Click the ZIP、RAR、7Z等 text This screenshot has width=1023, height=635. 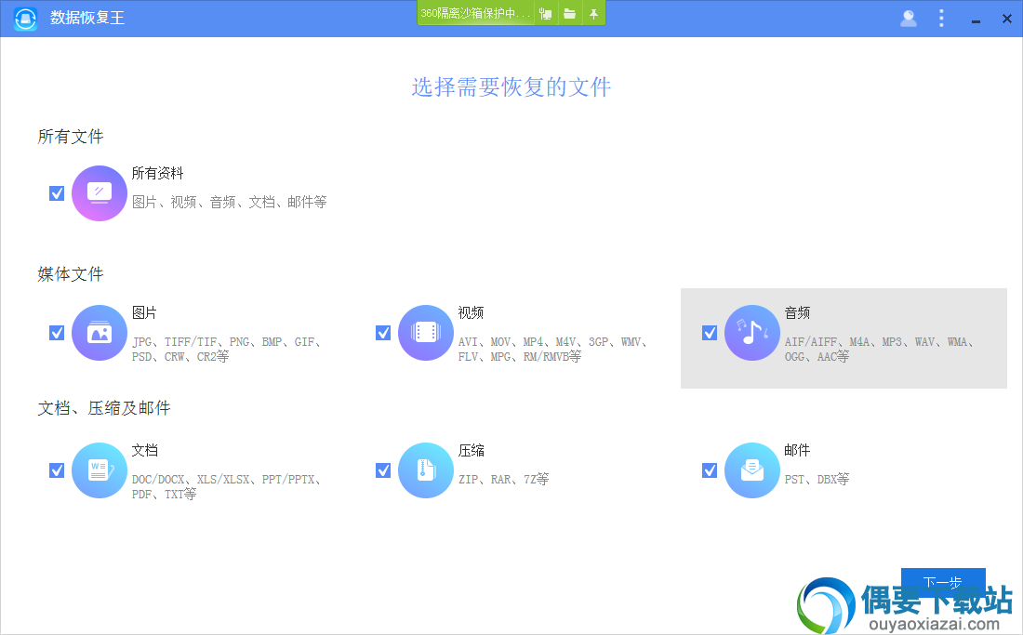[503, 479]
